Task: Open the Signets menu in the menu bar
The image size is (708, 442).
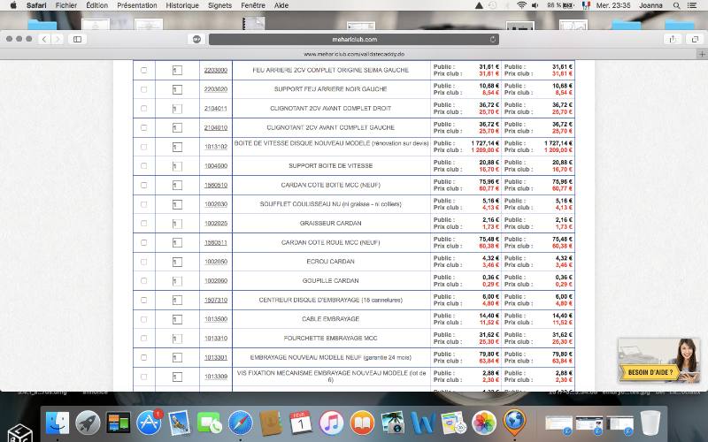Action: (220, 5)
